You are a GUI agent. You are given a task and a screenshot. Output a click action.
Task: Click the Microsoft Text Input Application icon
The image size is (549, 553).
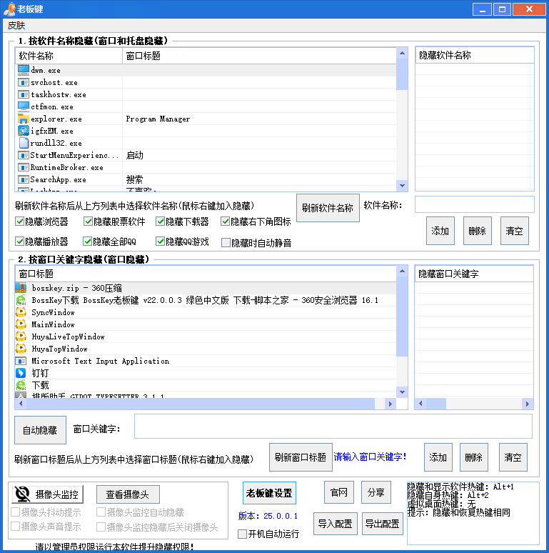21,361
